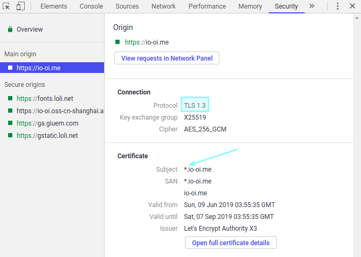This screenshot has height=257, width=361.
Task: Select the Security tab
Action: point(286,6)
